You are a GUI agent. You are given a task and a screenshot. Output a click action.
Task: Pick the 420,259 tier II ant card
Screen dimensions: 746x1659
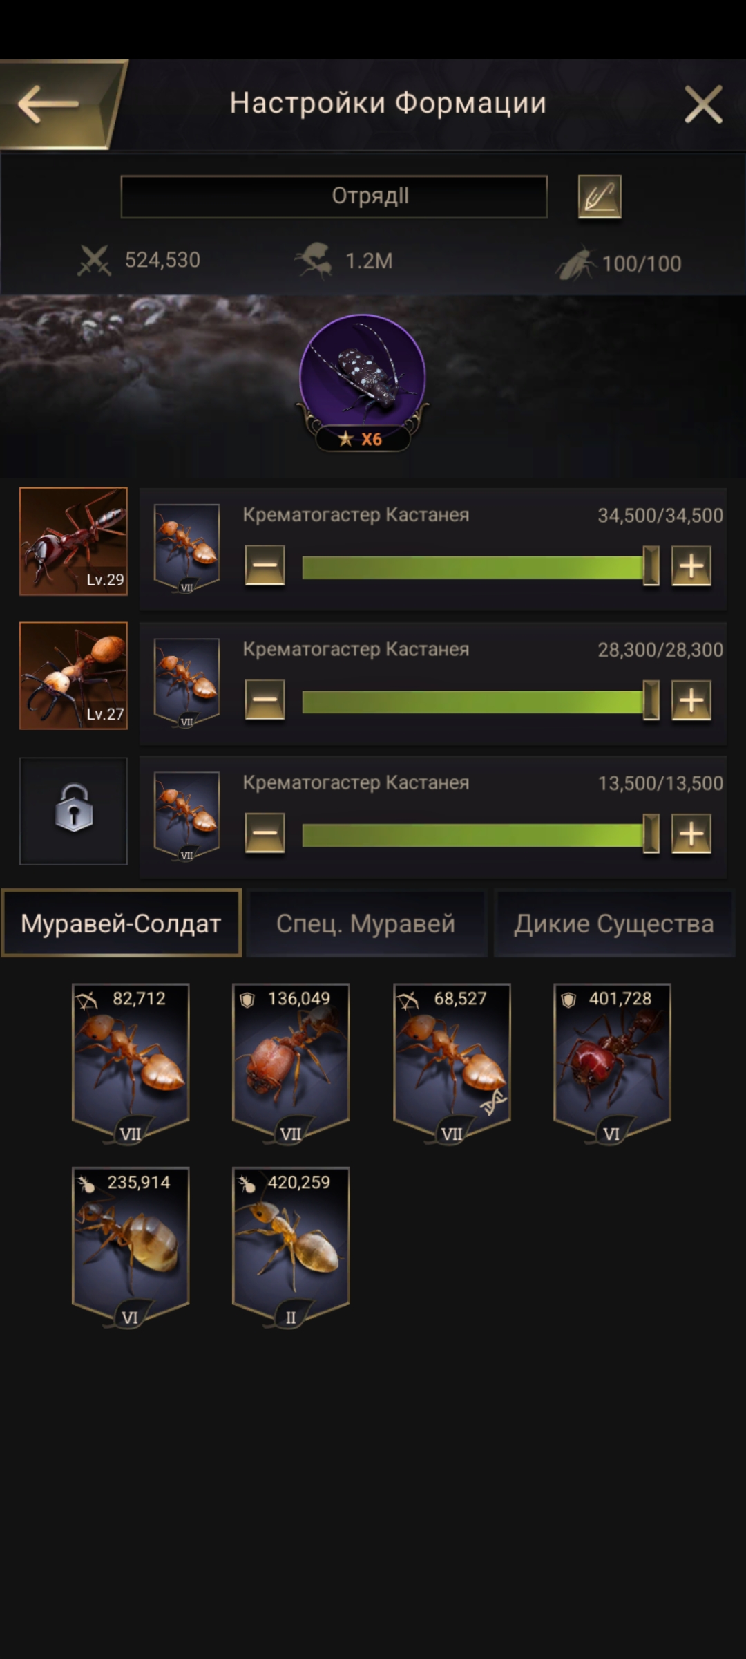coord(291,1246)
